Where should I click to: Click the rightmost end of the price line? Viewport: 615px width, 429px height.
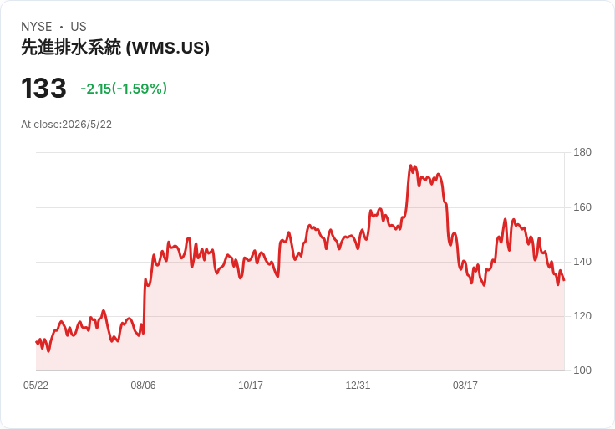click(564, 280)
